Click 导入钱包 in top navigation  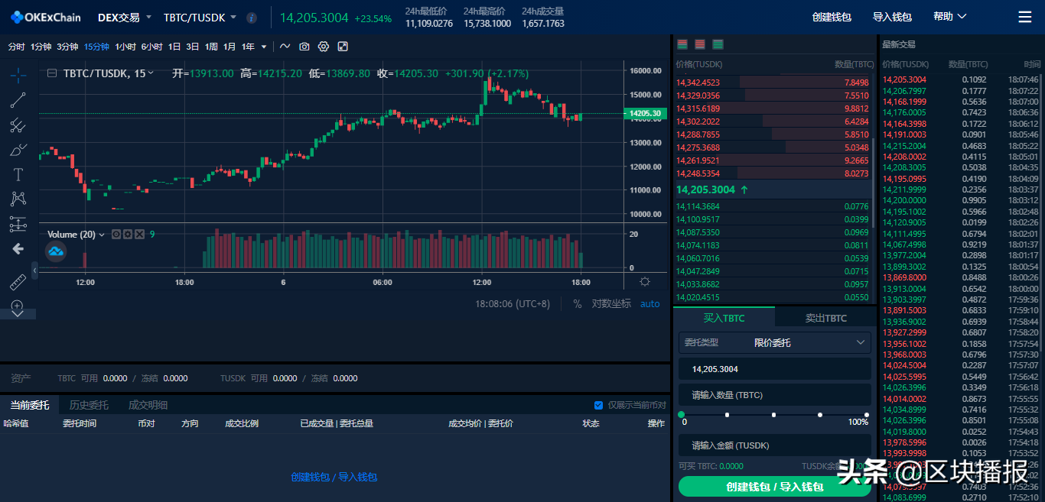(x=892, y=17)
